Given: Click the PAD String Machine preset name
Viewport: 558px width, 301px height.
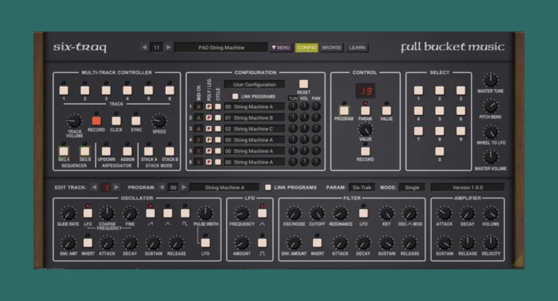Looking at the screenshot, I should point(221,47).
